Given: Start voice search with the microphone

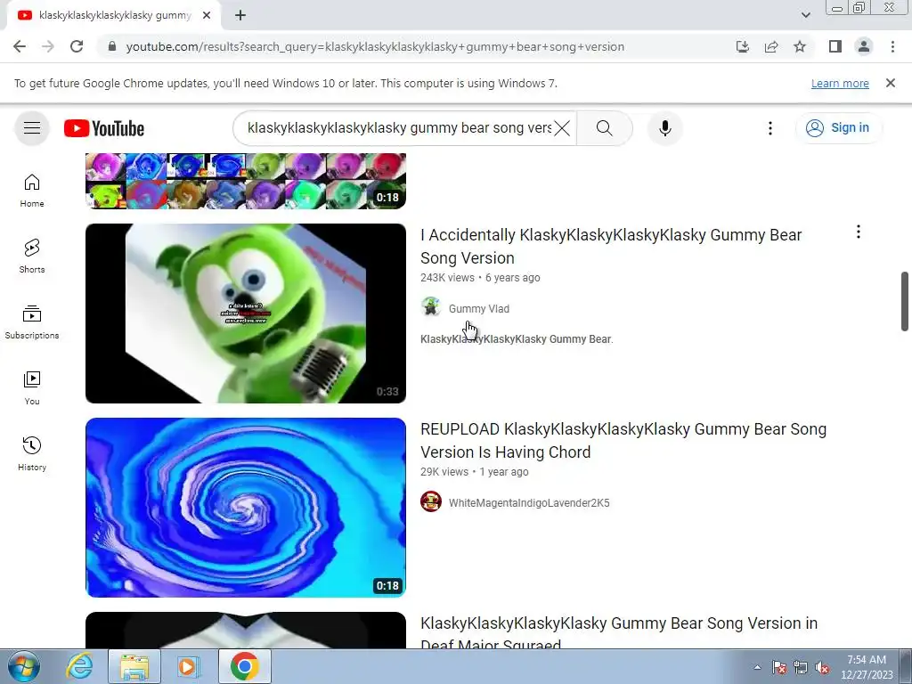Looking at the screenshot, I should 664,128.
